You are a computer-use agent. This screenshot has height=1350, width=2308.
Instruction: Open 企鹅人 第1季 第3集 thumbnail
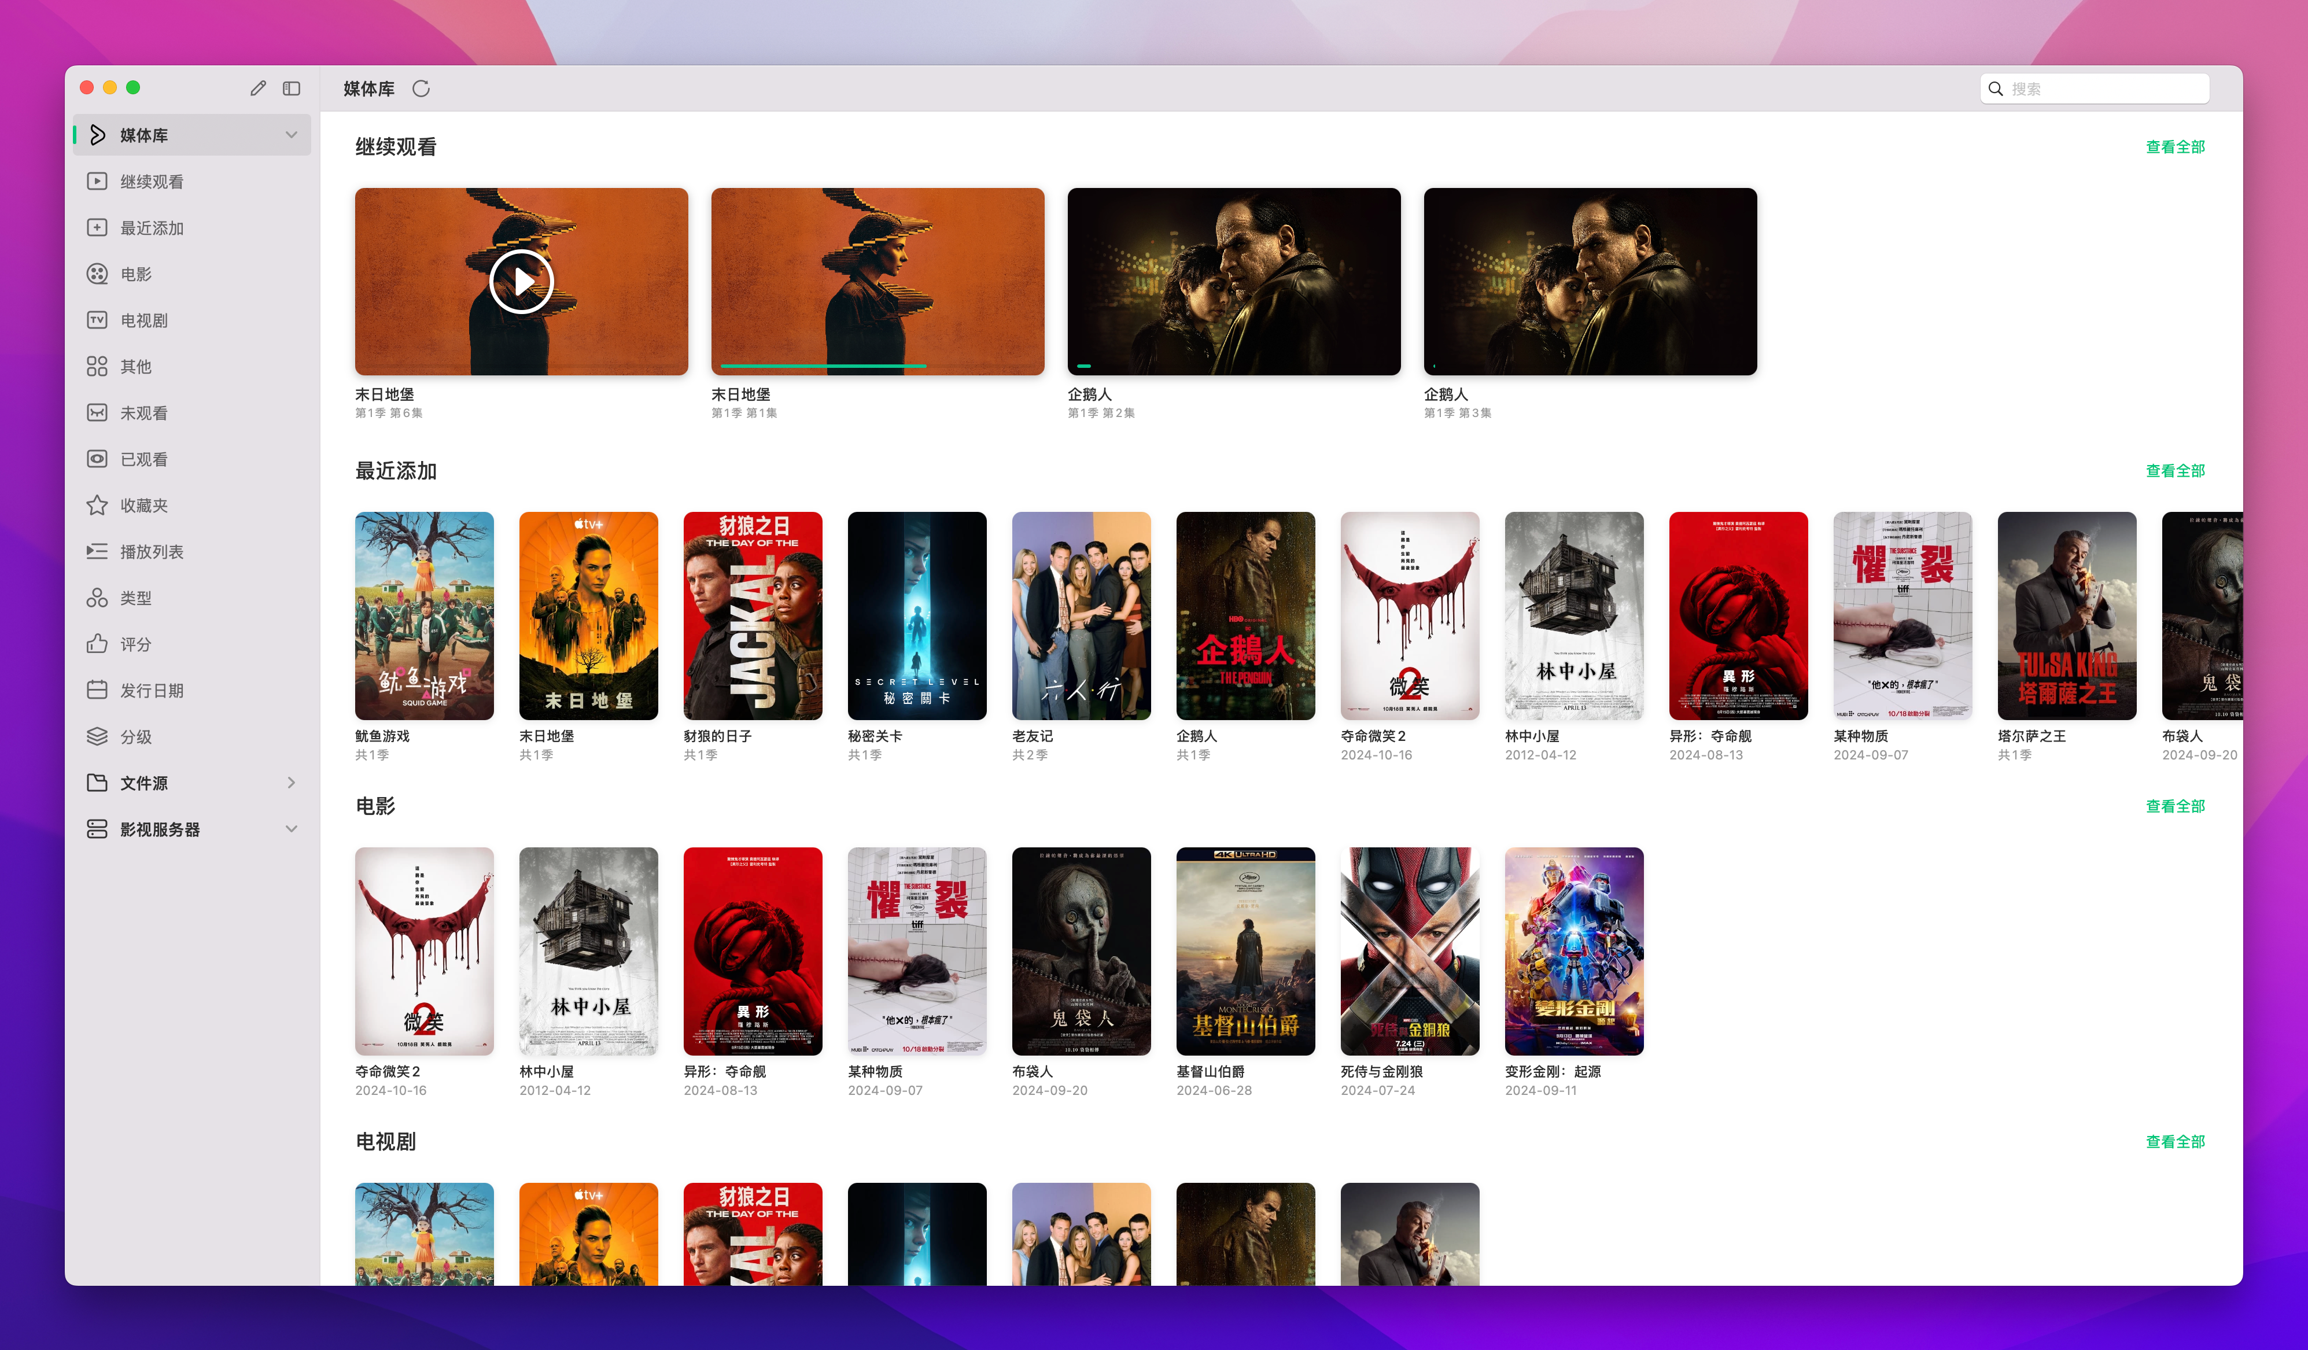(1590, 281)
